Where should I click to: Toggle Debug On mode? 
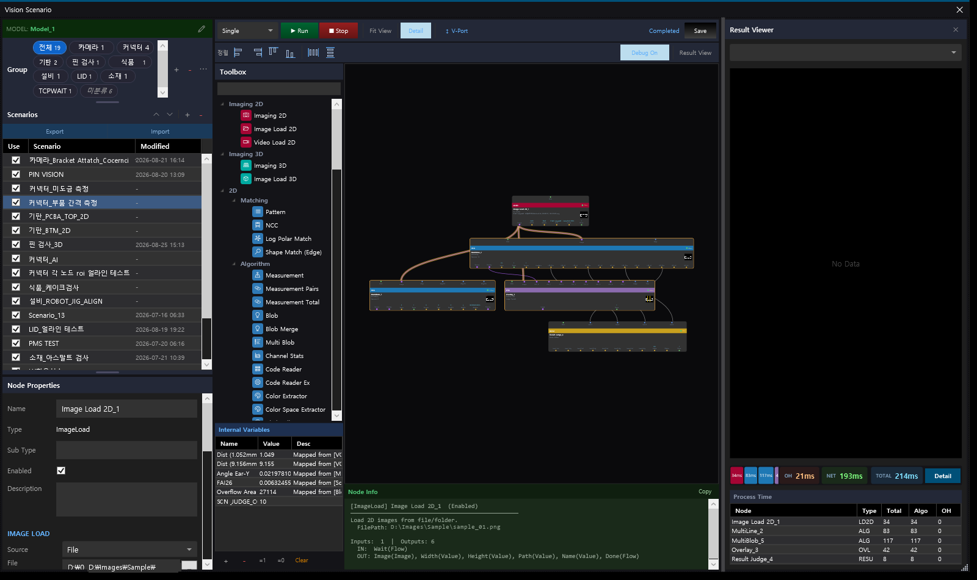(644, 52)
